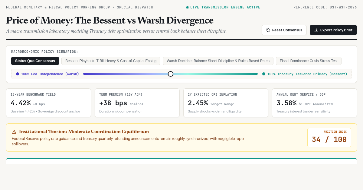
Task: Click the 2Y Expected CPI Inflation value 2.45%
Action: coord(198,103)
